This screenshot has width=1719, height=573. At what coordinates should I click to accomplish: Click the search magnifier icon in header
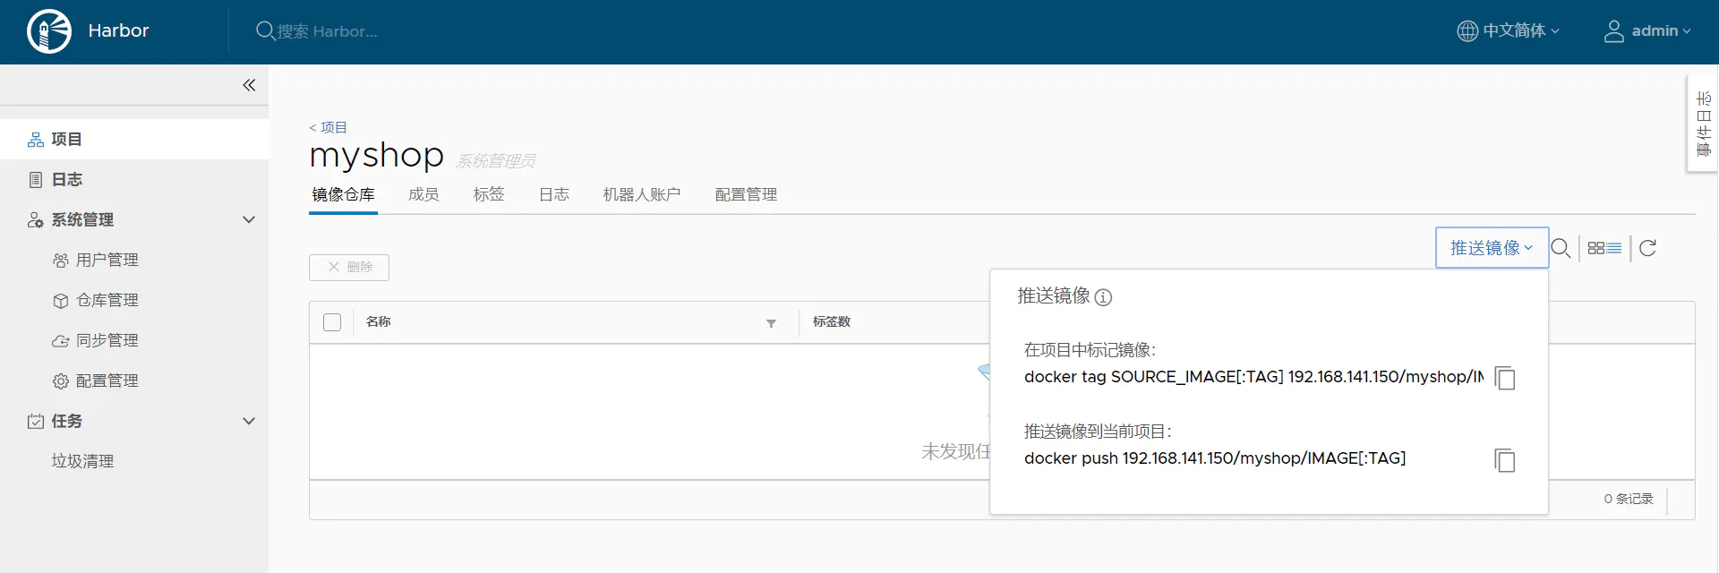(265, 31)
